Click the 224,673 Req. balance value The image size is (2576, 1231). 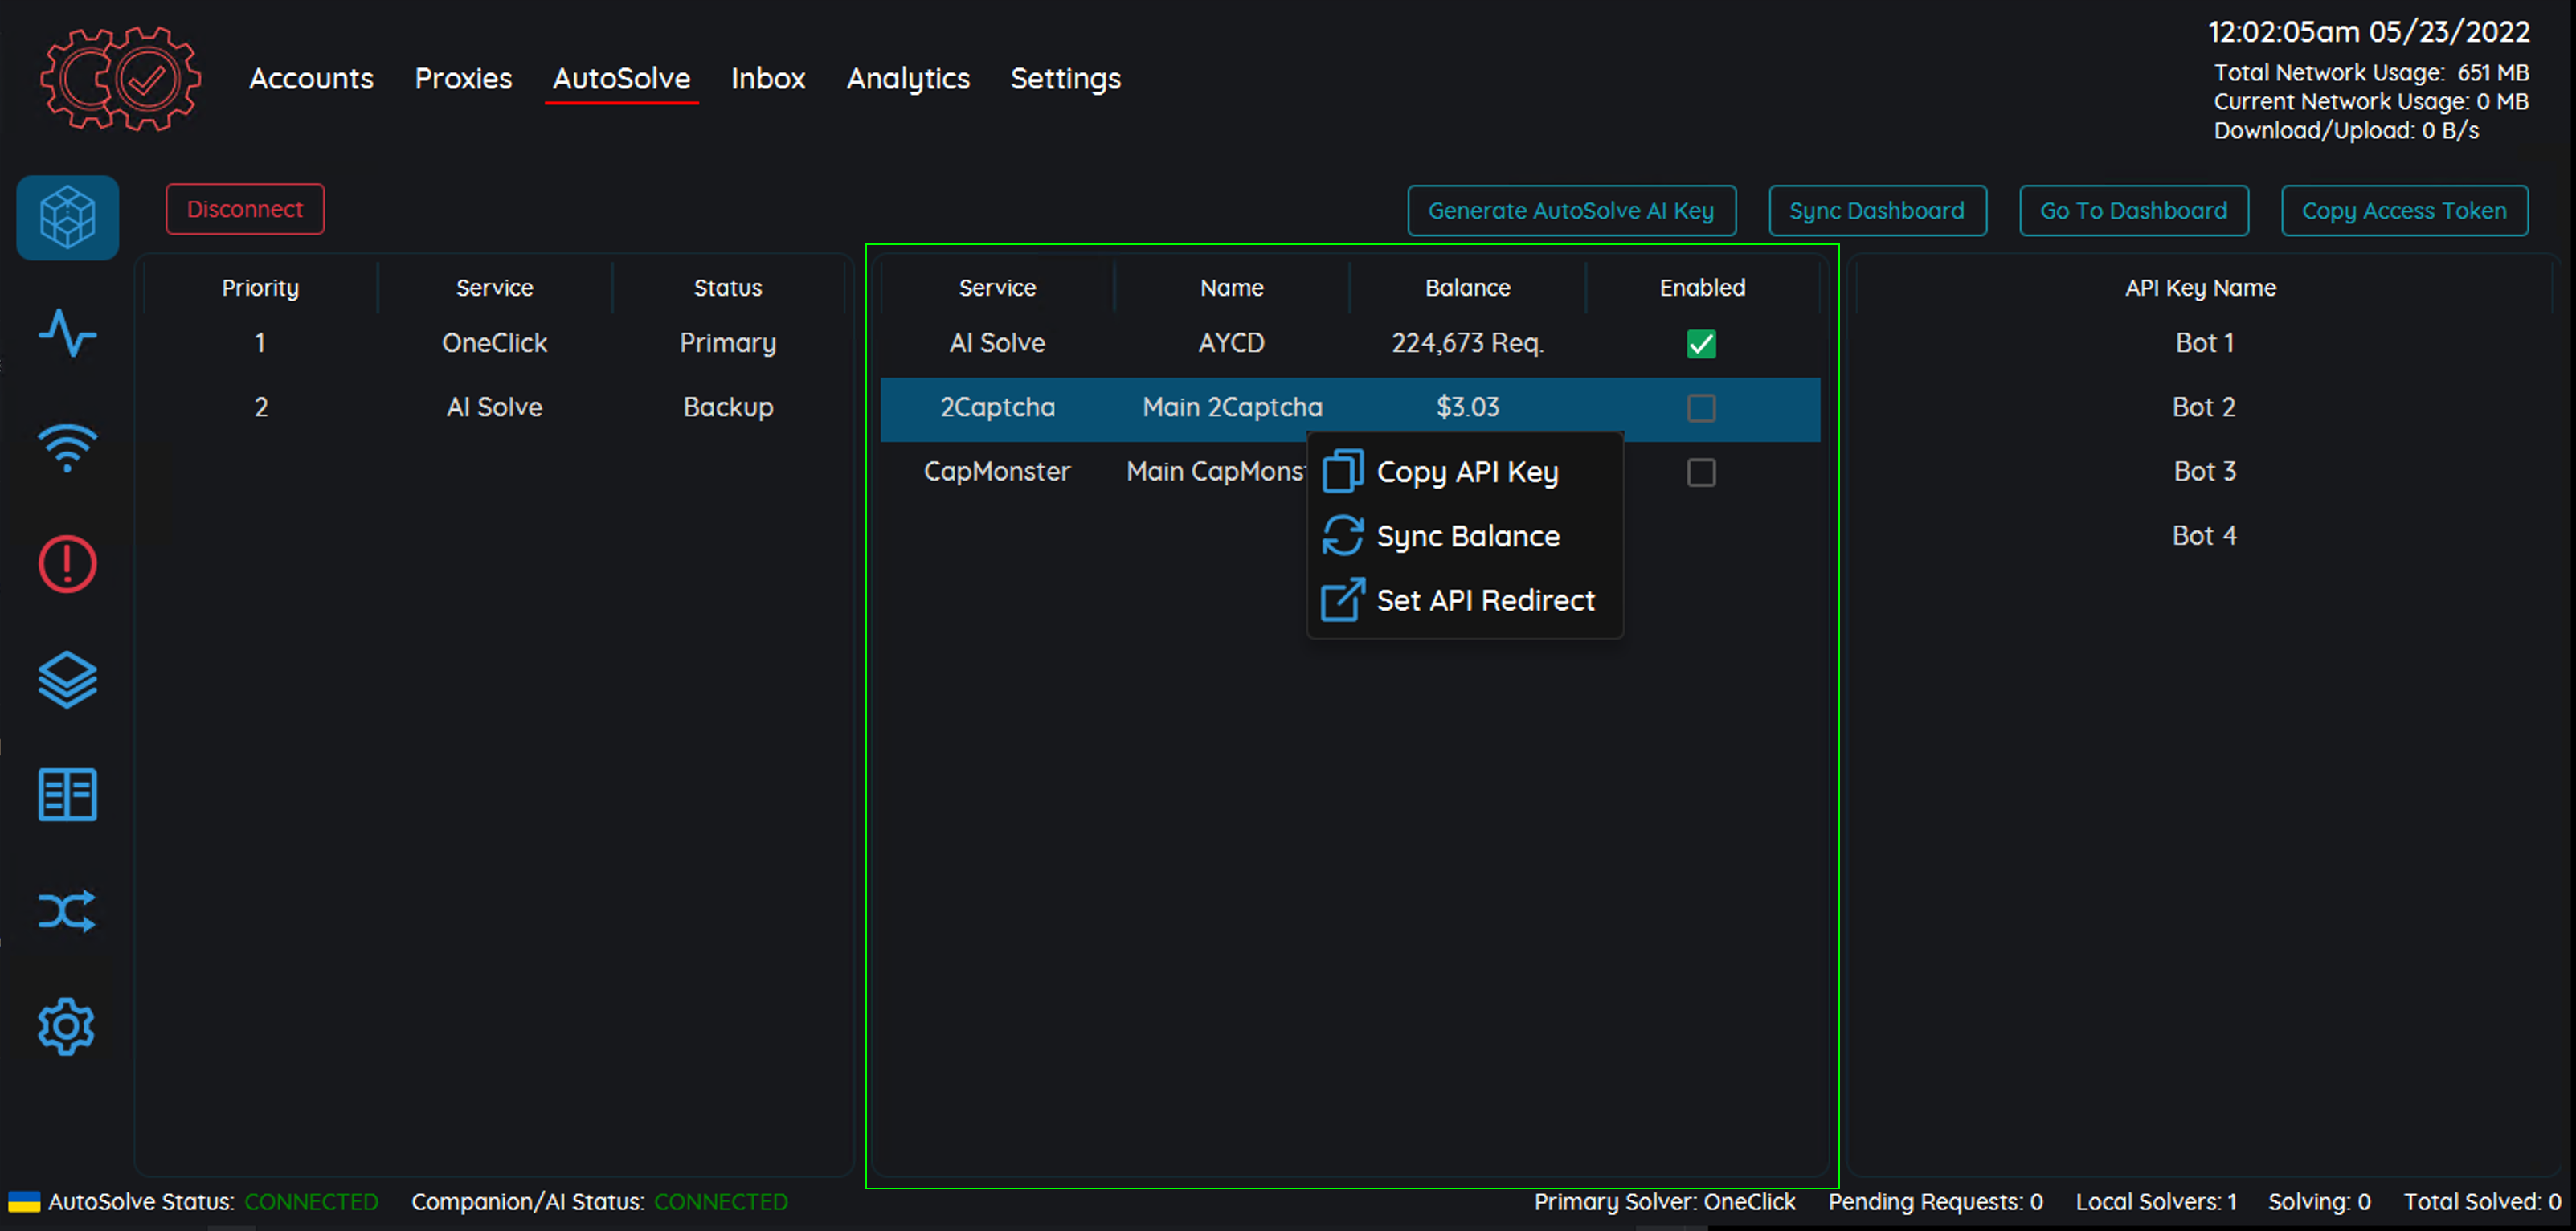pos(1467,343)
